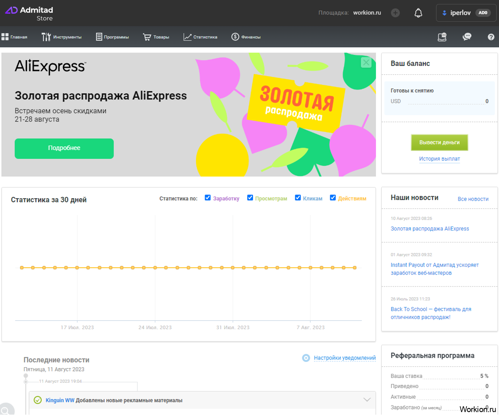
Task: Click the Ваша ставка 5 % value
Action: (x=484, y=376)
